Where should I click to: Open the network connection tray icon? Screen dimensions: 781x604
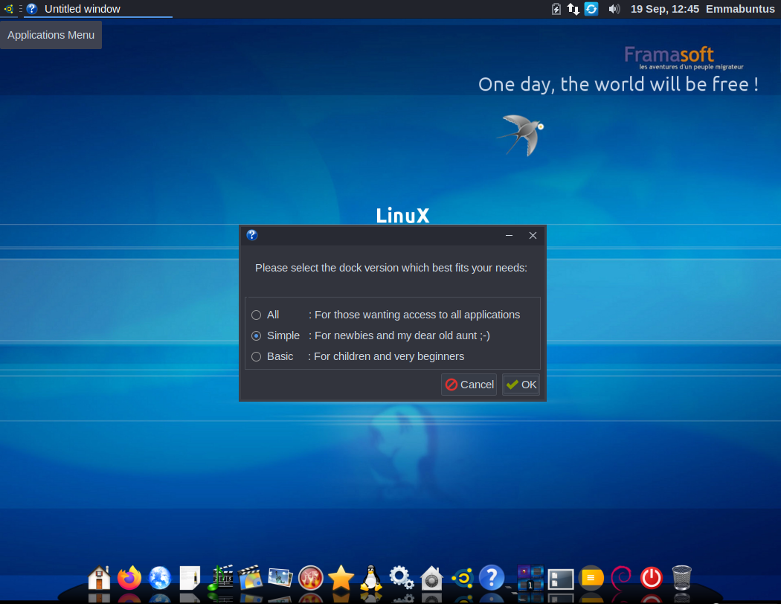tap(573, 9)
